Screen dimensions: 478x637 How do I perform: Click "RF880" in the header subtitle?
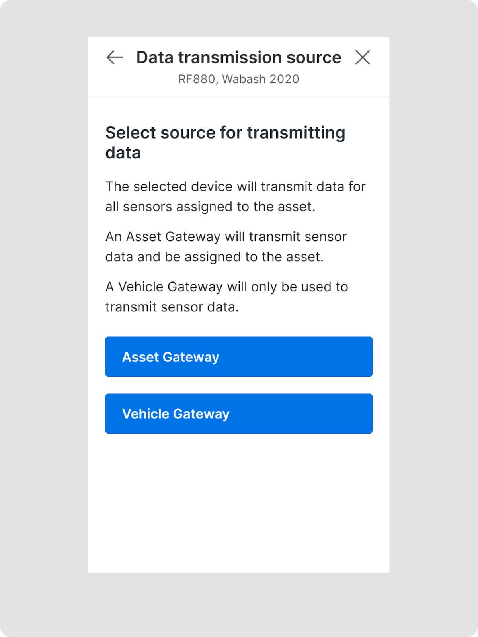197,79
